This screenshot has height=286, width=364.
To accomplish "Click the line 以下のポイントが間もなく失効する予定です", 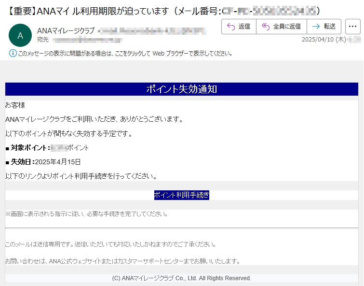I will pyautogui.click(x=69, y=134).
